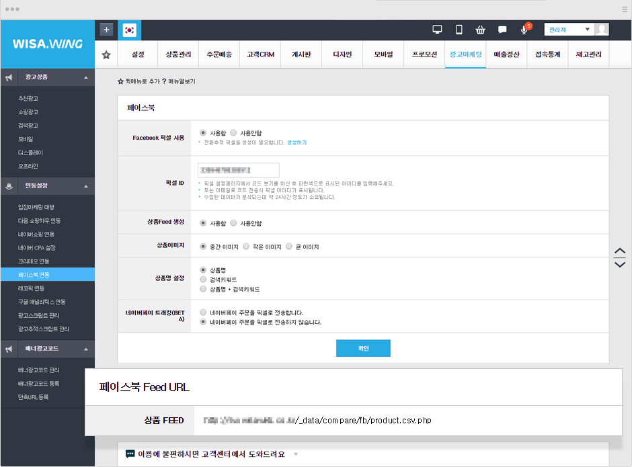The height and width of the screenshot is (467, 632).
Task: Open the 관리자 account dropdown
Action: pyautogui.click(x=569, y=30)
